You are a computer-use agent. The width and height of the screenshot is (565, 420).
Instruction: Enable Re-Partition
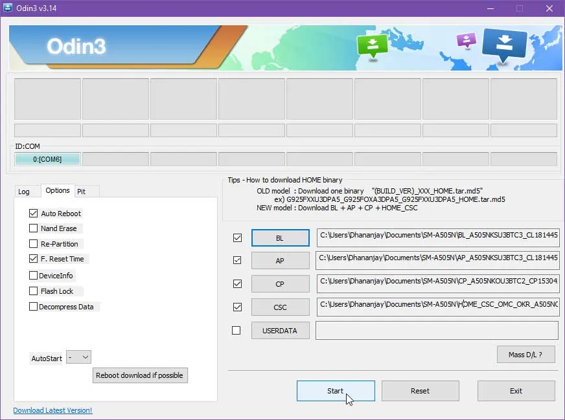tap(34, 243)
